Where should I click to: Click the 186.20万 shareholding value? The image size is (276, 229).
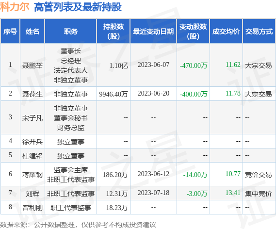115,175
